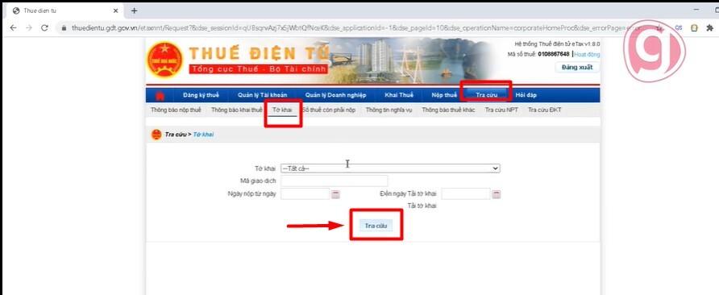Select the Thông báo thuế khác sub-tab
Viewport: 719px width, 295px height.
448,110
